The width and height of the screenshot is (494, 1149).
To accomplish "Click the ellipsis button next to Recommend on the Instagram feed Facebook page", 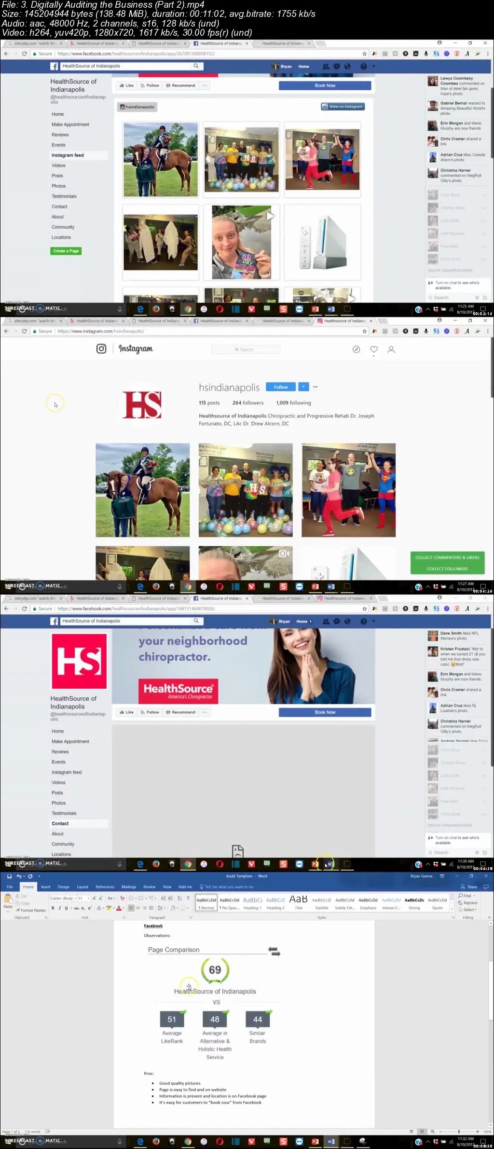I will [205, 85].
